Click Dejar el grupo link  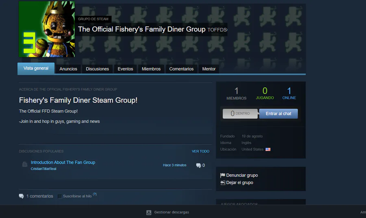click(240, 183)
